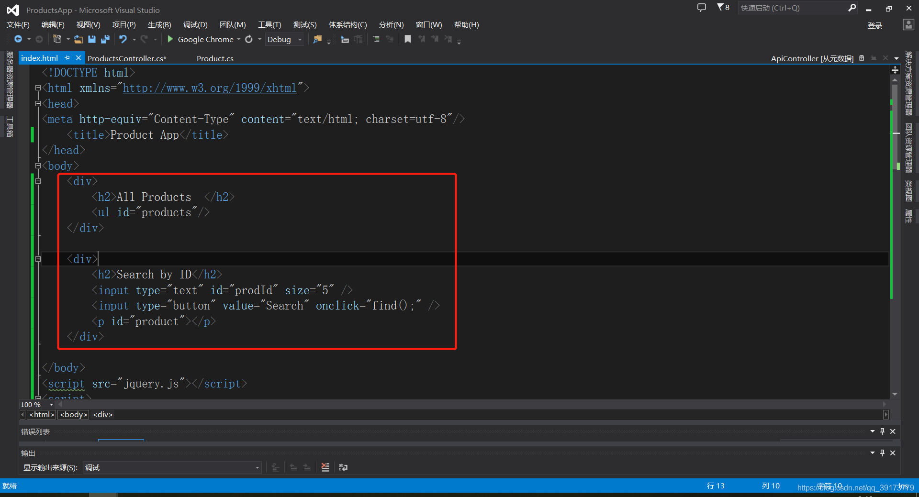Pin the index.html tab
Screen dimensions: 919x497
click(67, 58)
